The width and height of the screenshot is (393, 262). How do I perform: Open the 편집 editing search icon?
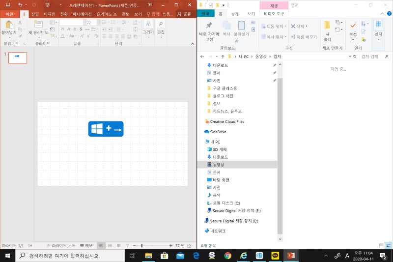[161, 24]
